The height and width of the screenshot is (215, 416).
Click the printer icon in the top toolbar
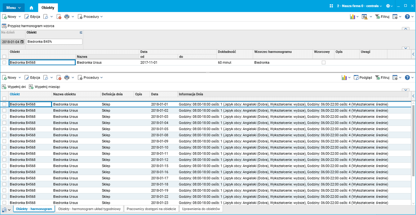coord(67,17)
